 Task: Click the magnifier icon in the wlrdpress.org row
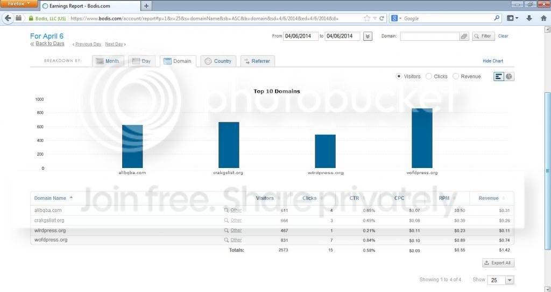point(227,231)
